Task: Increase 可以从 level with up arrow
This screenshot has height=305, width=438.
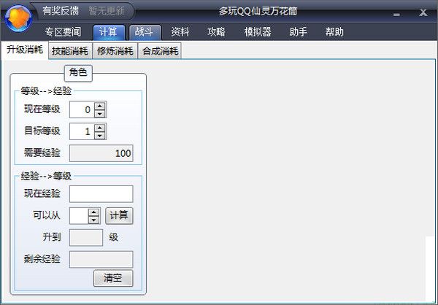Action: (x=94, y=212)
